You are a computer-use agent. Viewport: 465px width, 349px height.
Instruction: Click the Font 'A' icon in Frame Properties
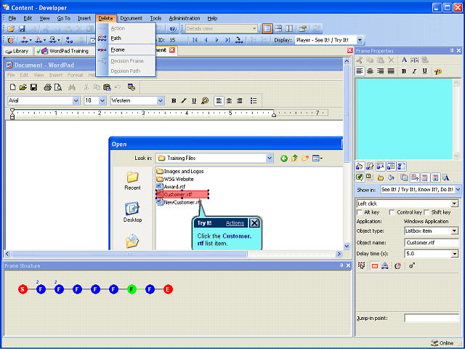(x=404, y=60)
